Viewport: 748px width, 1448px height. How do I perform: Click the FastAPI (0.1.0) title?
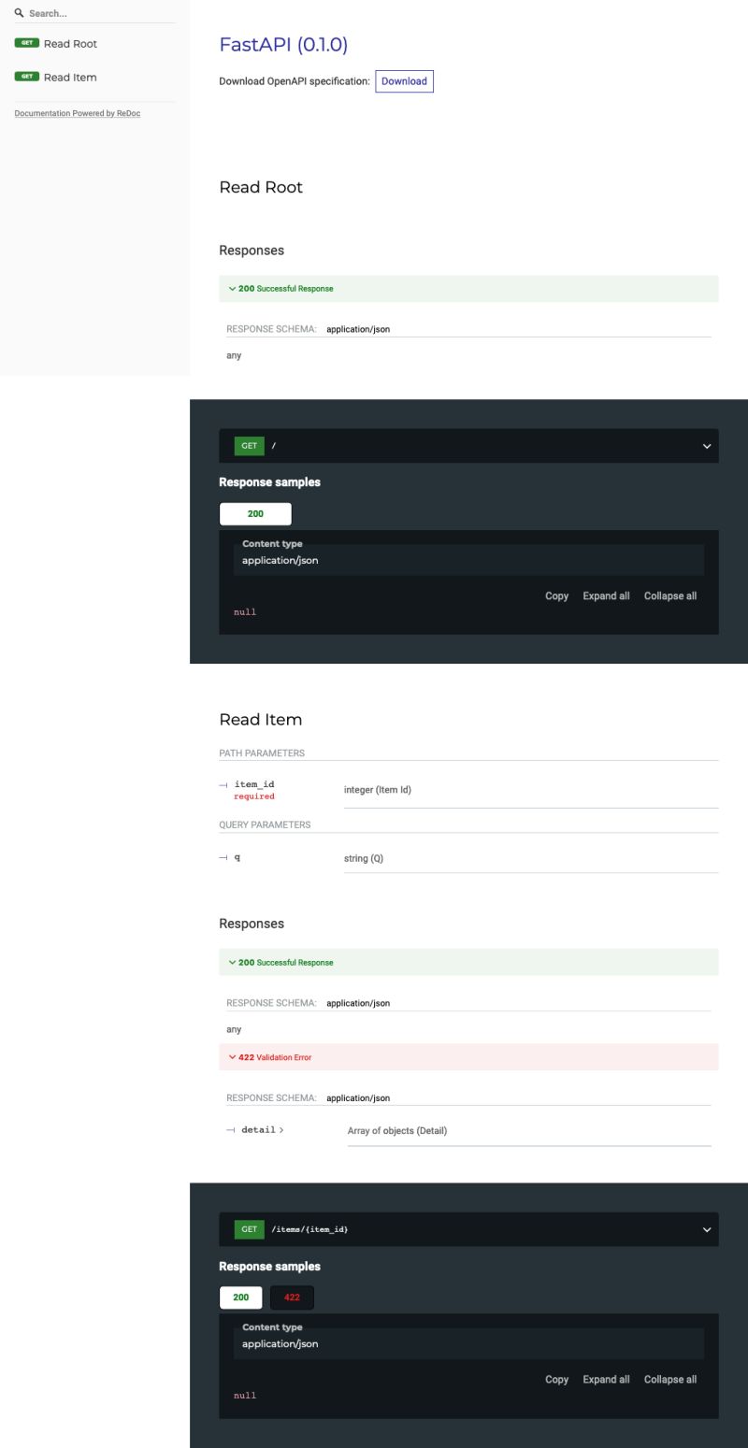pyautogui.click(x=283, y=44)
